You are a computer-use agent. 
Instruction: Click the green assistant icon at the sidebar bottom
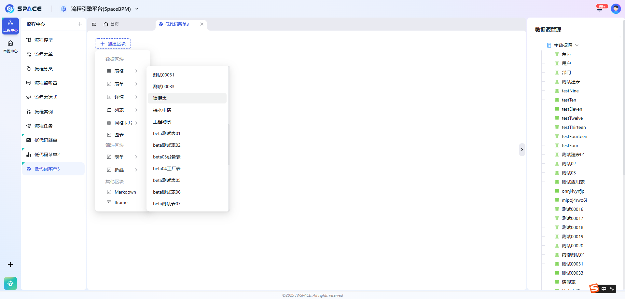pos(10,283)
